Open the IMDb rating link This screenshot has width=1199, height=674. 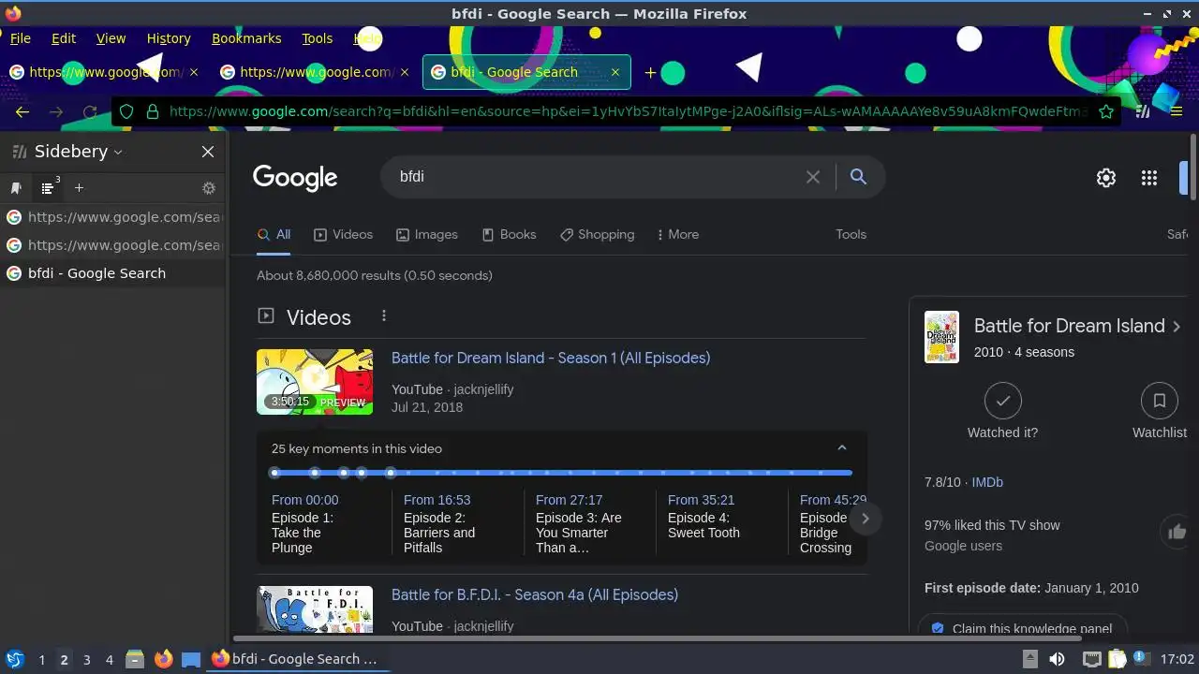point(987,482)
